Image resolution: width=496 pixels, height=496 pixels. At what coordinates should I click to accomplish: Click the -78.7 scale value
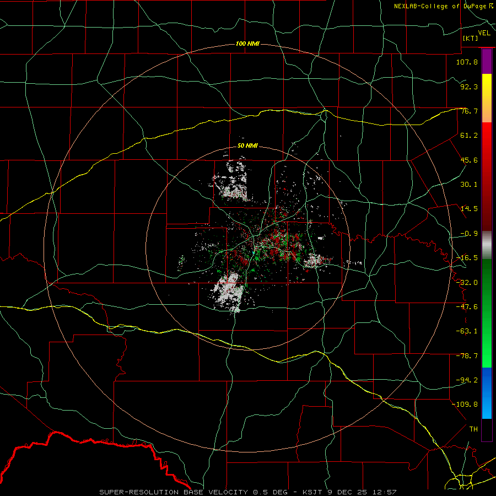[x=467, y=356]
